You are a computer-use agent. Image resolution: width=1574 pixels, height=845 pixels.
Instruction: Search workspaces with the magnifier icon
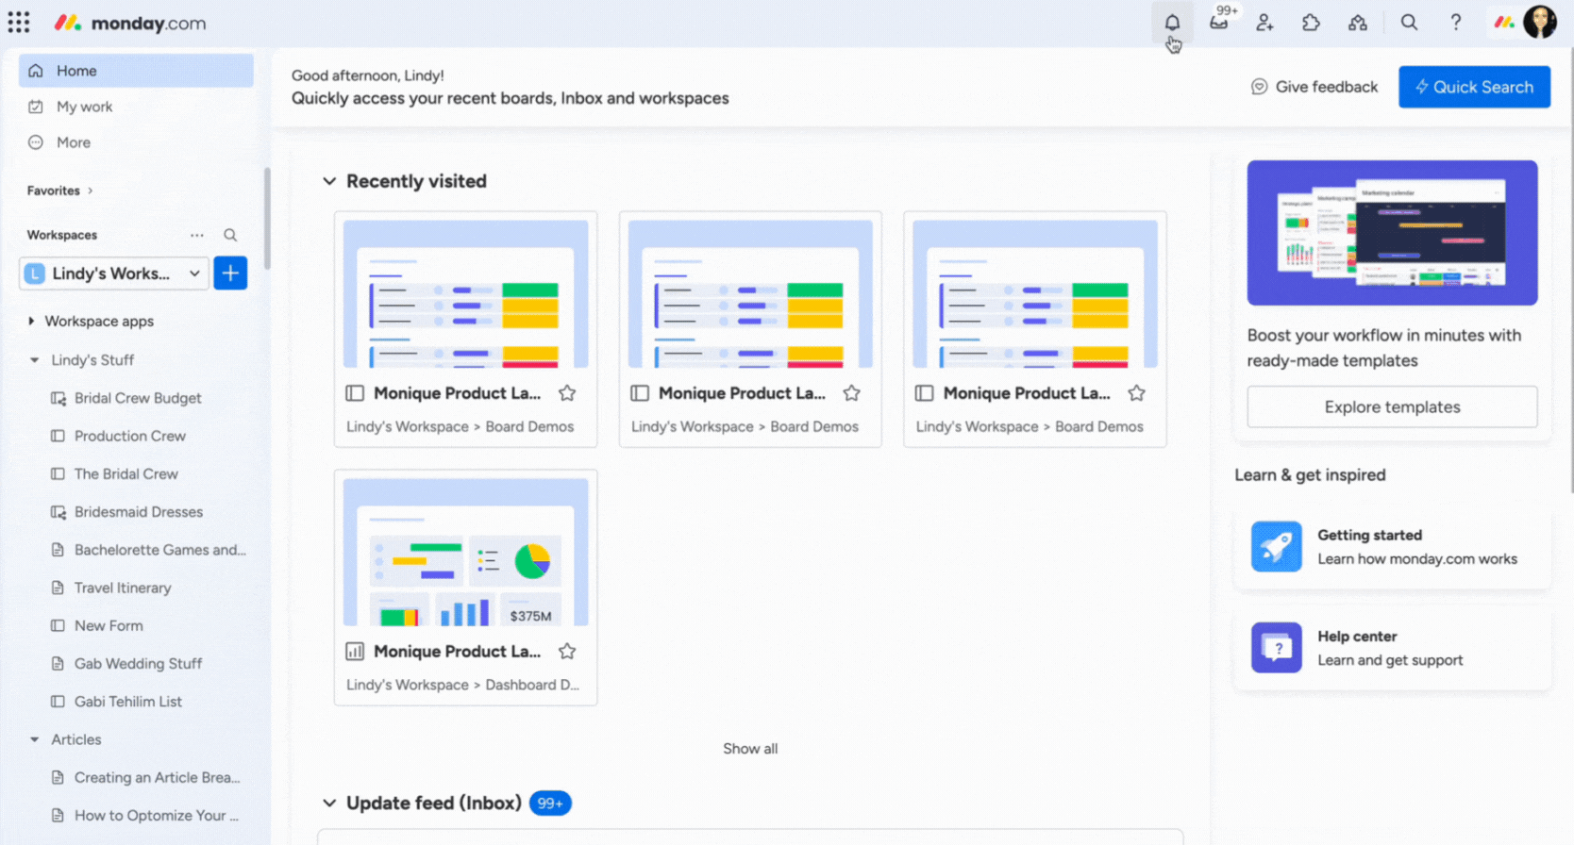pos(230,235)
